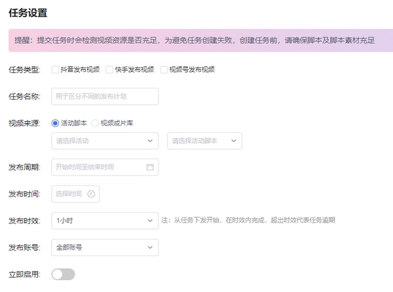Select the 视频成片库 radio button
The width and height of the screenshot is (393, 292).
click(96, 123)
